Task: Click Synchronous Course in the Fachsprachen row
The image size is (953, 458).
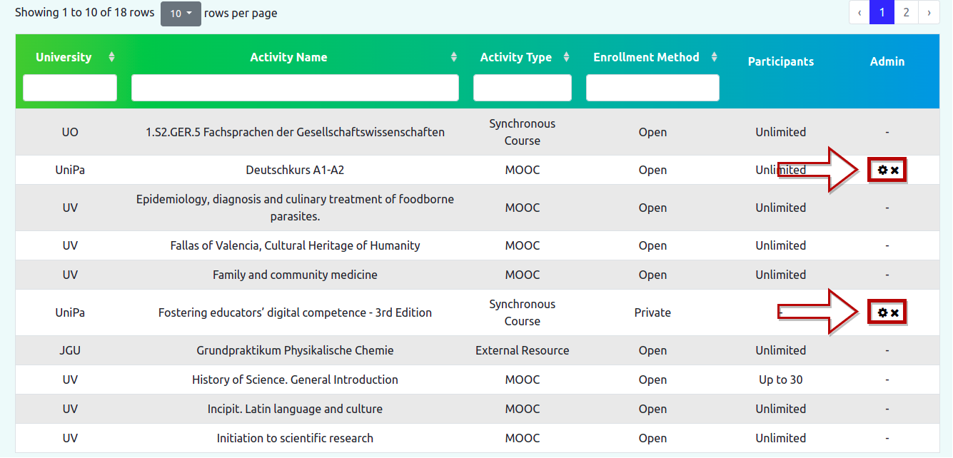Action: tap(523, 132)
